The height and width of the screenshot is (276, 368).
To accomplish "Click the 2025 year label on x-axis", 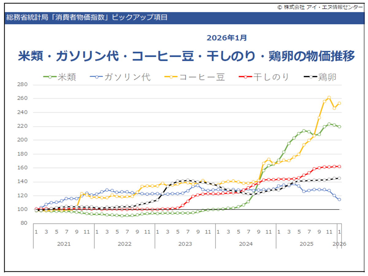I will [x=306, y=244].
